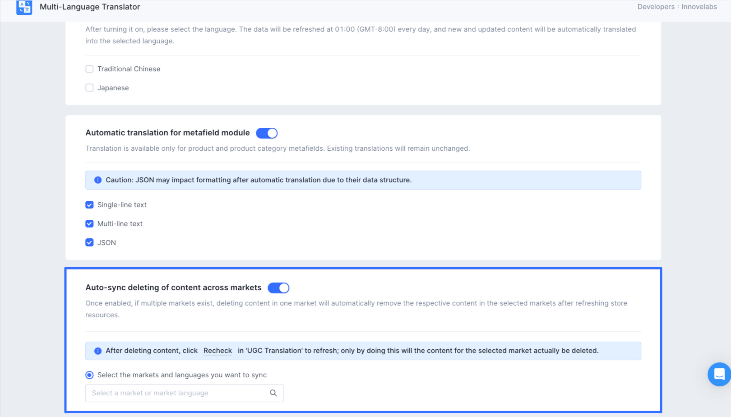
Task: Disable Auto-sync deleting of content toggle
Action: pos(278,288)
